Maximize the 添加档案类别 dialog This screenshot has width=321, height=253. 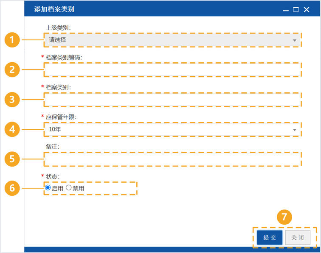pos(296,9)
